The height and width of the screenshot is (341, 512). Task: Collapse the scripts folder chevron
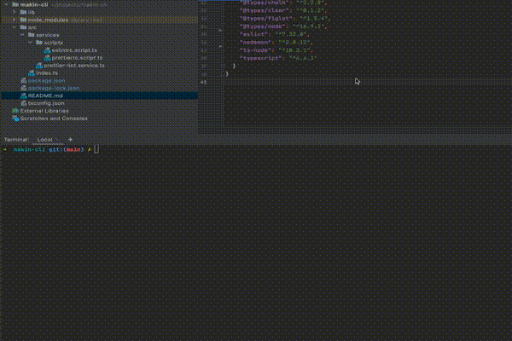pos(30,43)
